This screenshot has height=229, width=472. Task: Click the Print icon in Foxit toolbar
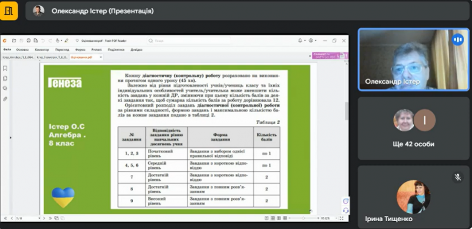29,41
